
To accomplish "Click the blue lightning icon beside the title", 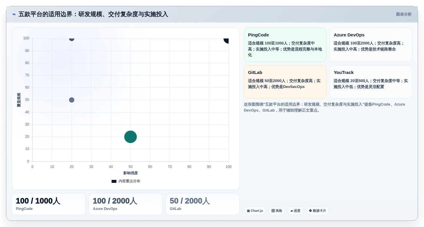I will click(x=14, y=14).
